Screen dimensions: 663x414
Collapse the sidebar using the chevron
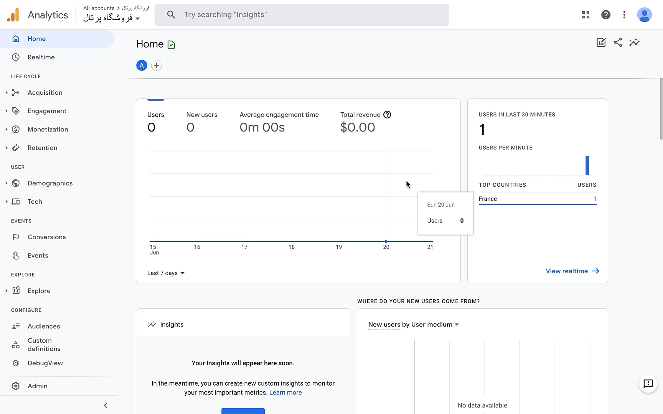[106, 405]
